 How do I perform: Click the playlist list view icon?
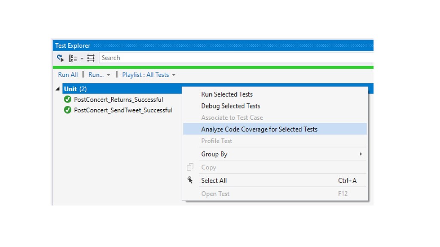91,58
